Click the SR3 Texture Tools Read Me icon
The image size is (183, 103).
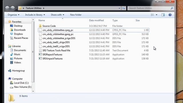pos(40,50)
